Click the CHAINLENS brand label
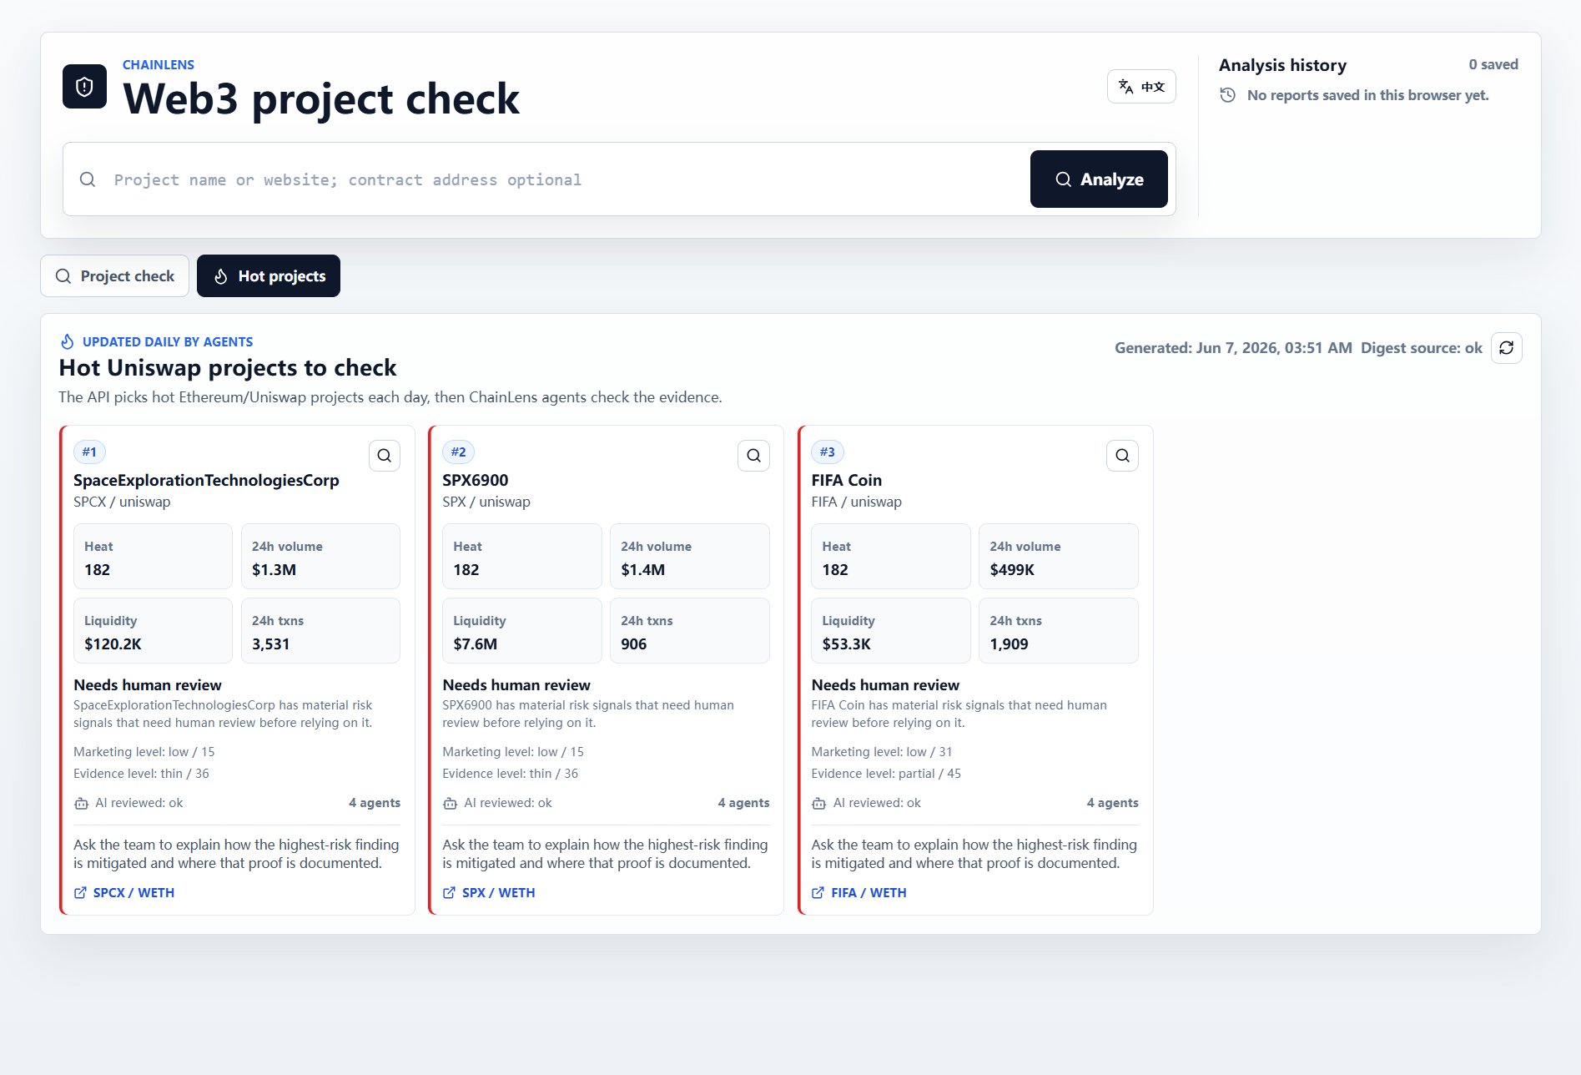The height and width of the screenshot is (1075, 1581). pyautogui.click(x=159, y=64)
